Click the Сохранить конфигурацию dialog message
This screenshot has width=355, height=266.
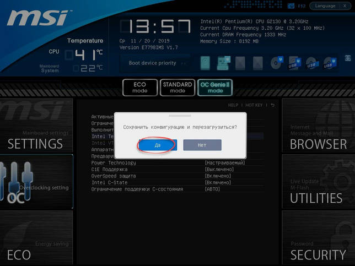point(180,127)
